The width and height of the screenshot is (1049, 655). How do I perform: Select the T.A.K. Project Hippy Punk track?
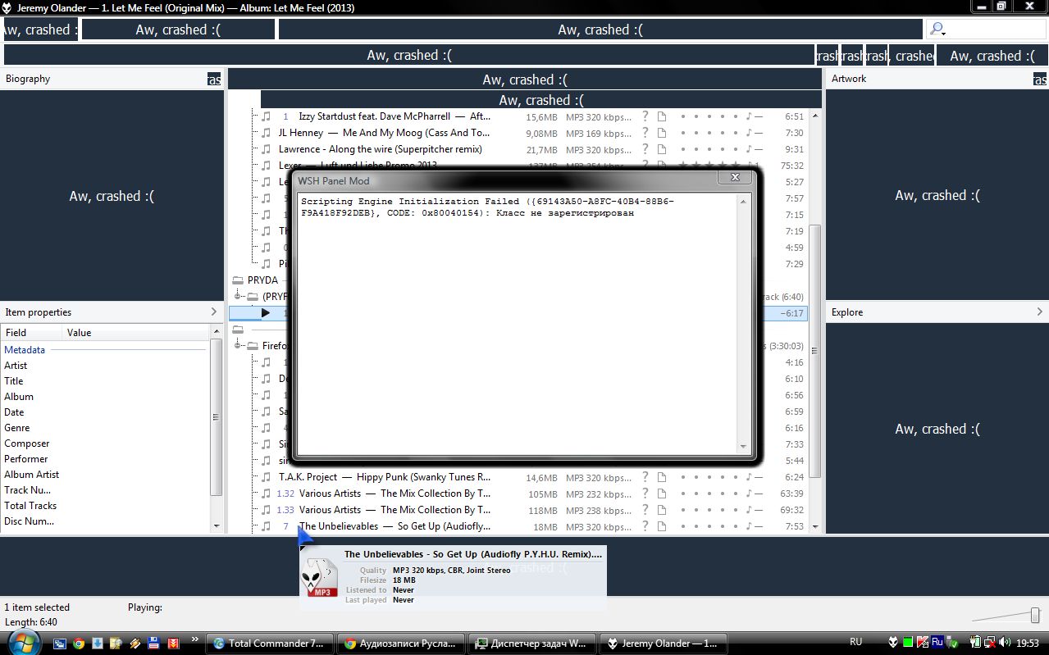[x=385, y=477]
